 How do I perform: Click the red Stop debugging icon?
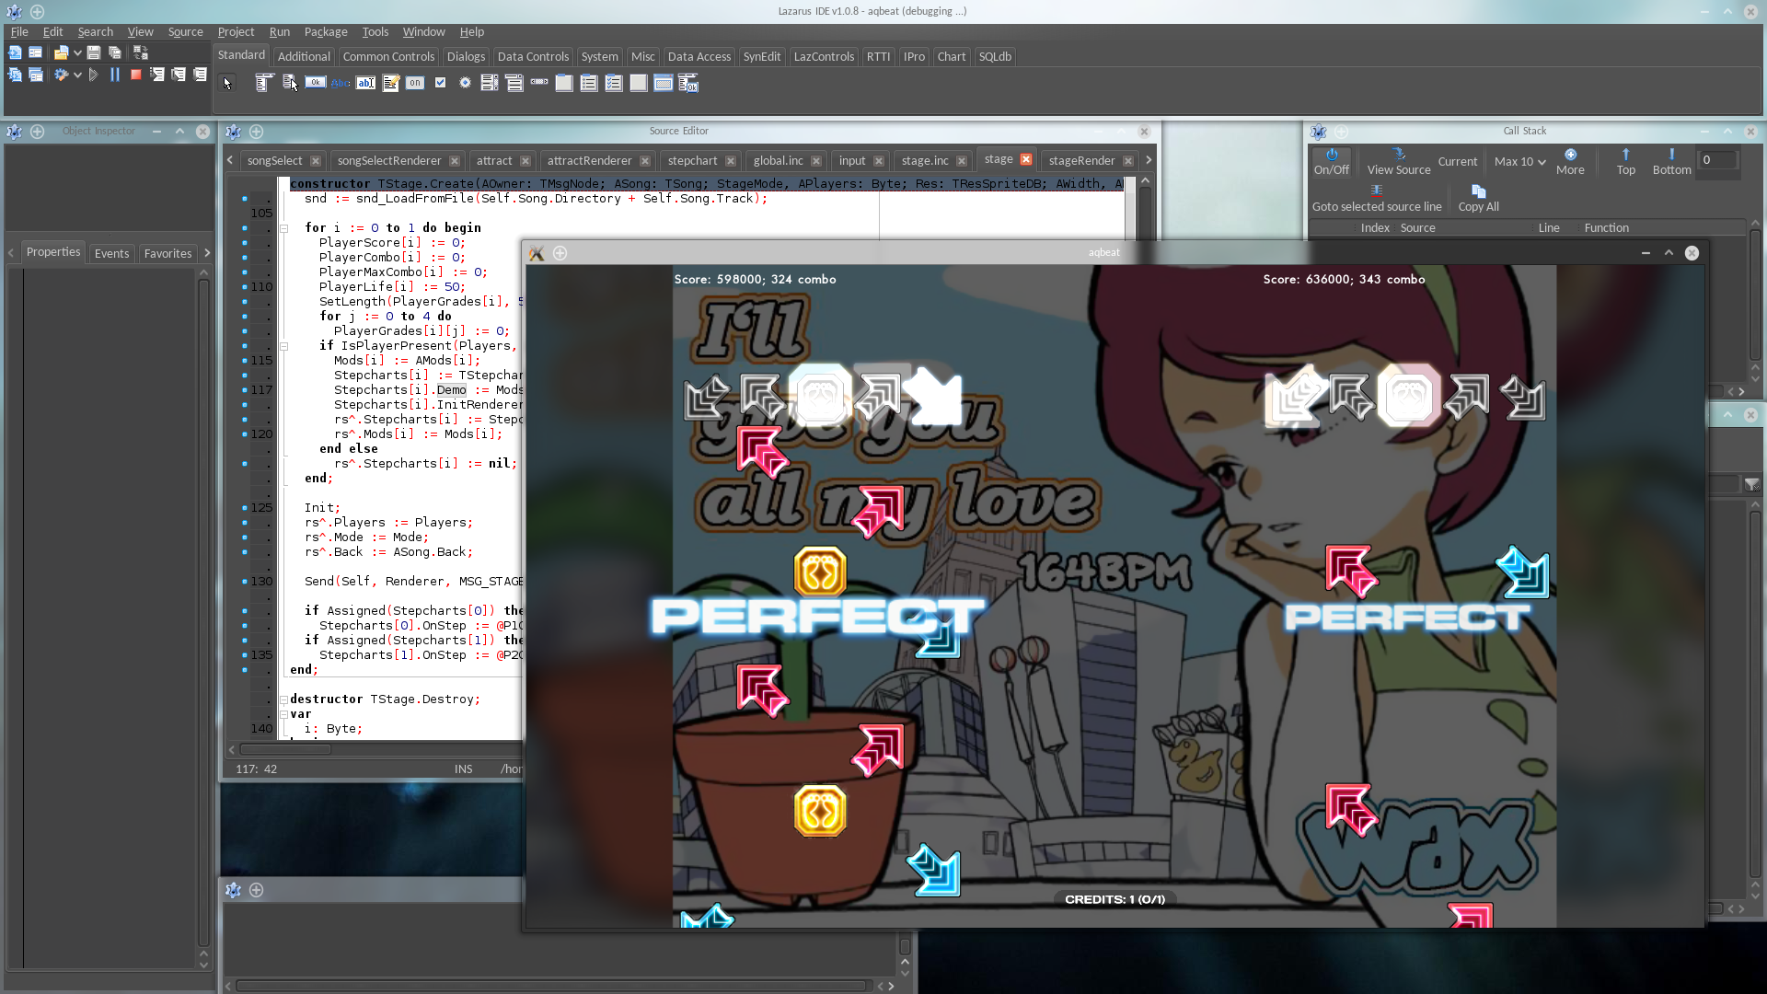pyautogui.click(x=136, y=75)
